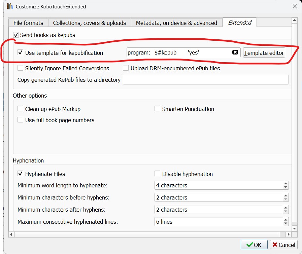This screenshot has height=254, width=302.
Task: Click the horizontal scrollbar left arrow
Action: coord(11,234)
